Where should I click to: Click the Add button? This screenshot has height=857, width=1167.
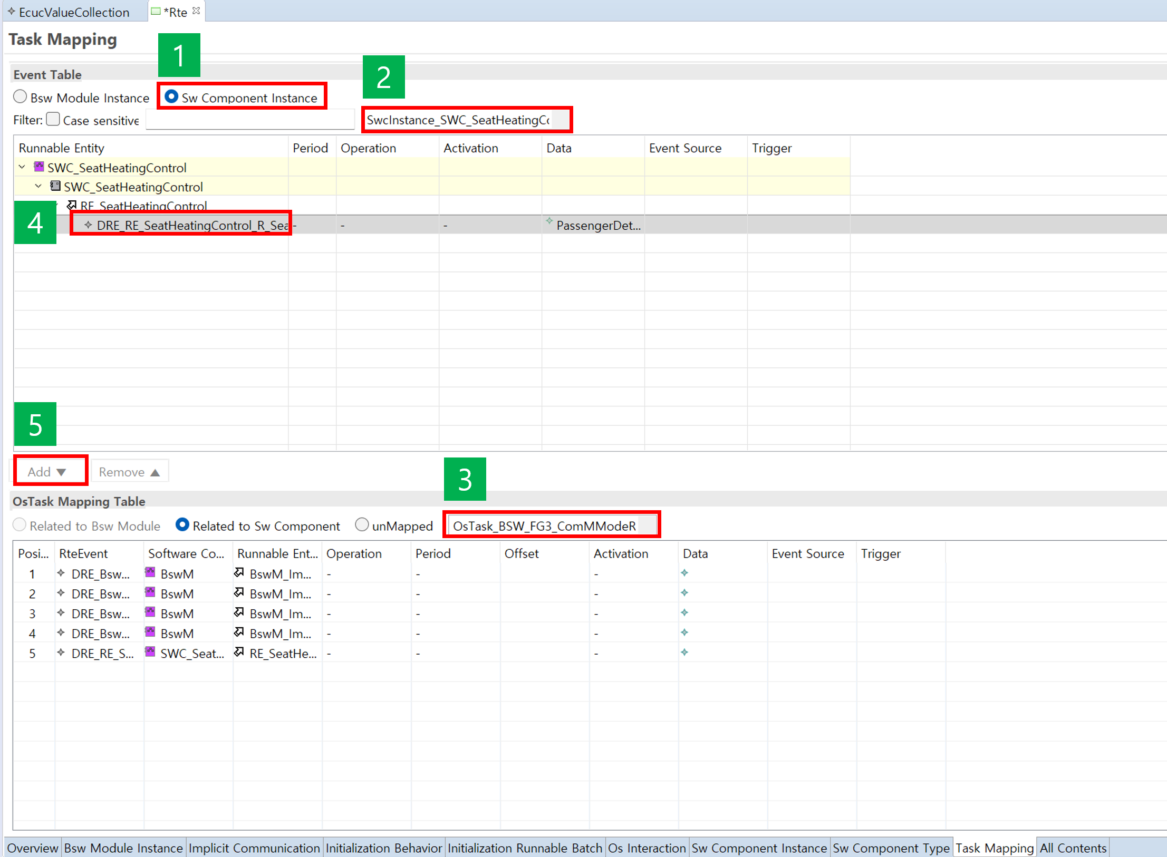pos(47,471)
